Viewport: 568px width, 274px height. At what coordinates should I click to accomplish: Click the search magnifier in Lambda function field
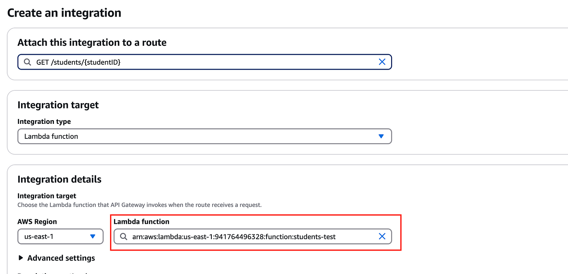click(123, 236)
